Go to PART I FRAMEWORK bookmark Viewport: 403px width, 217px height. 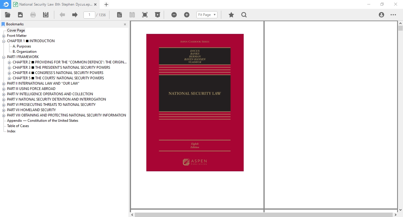click(23, 57)
